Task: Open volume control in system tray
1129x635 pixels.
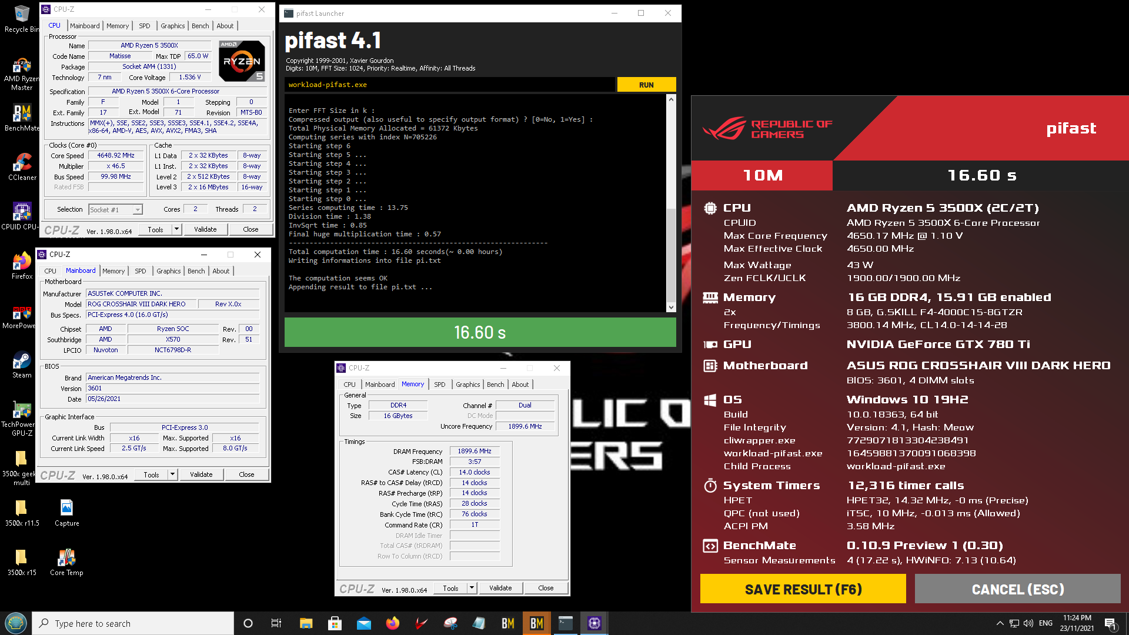Action: 1028,623
